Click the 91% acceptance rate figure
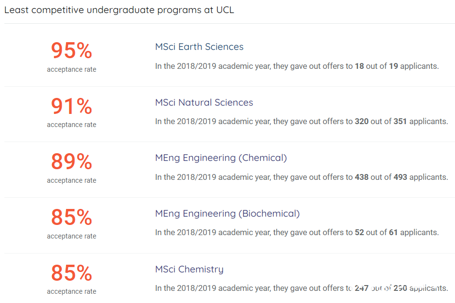 click(x=71, y=106)
